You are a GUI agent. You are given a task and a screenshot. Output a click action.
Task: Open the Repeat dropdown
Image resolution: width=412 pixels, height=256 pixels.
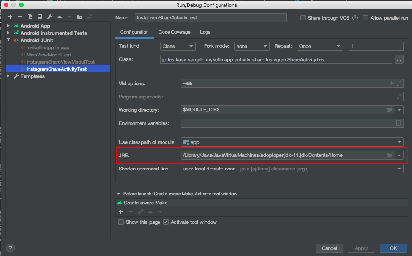(320, 46)
